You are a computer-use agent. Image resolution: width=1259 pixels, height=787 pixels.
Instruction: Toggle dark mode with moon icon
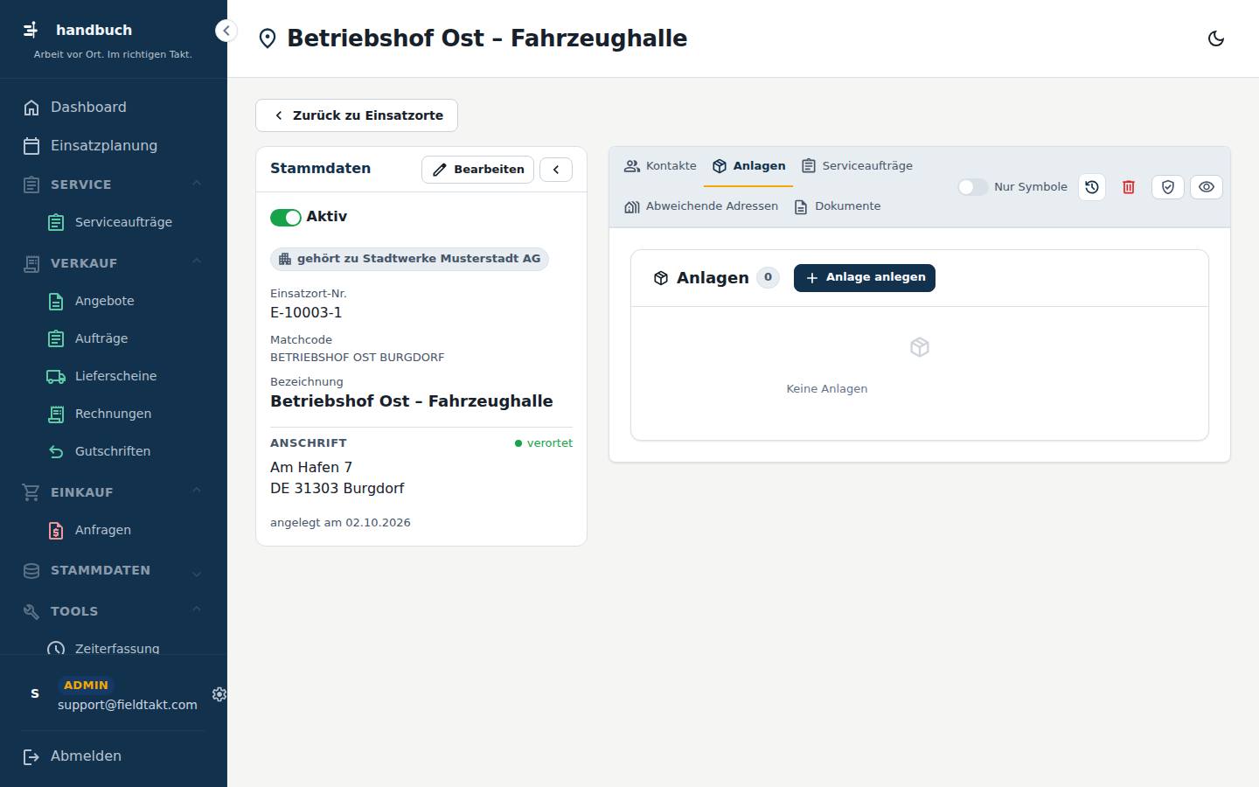click(x=1215, y=38)
